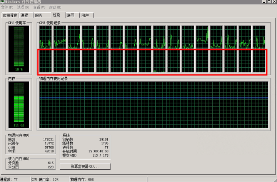Select the 提交(GB) value 113 / 175

click(100, 155)
